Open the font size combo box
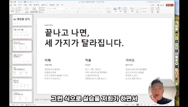This screenshot has width=188, height=107. coord(68,9)
